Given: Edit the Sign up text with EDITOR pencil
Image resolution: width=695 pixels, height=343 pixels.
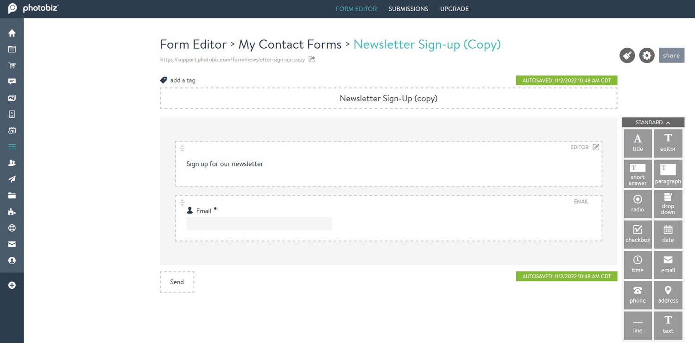Looking at the screenshot, I should pos(596,147).
